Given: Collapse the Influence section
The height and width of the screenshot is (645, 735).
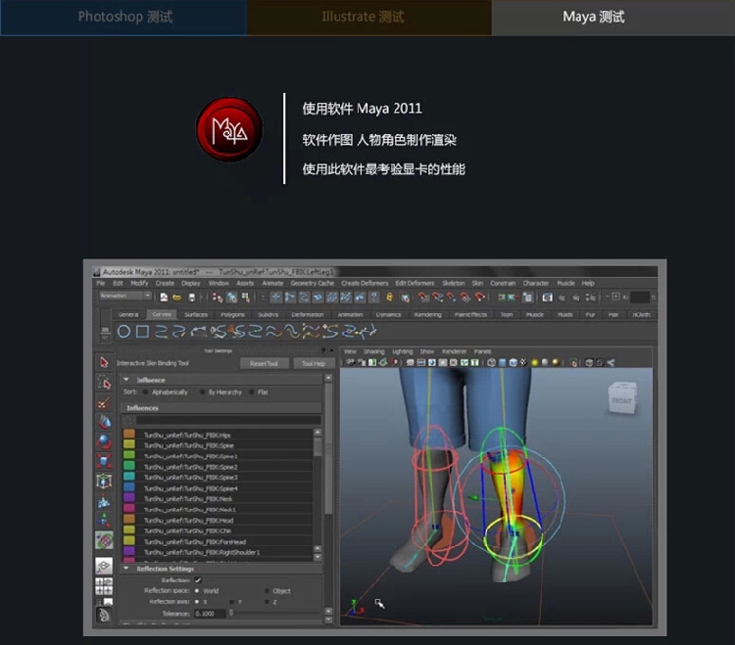Looking at the screenshot, I should point(126,380).
